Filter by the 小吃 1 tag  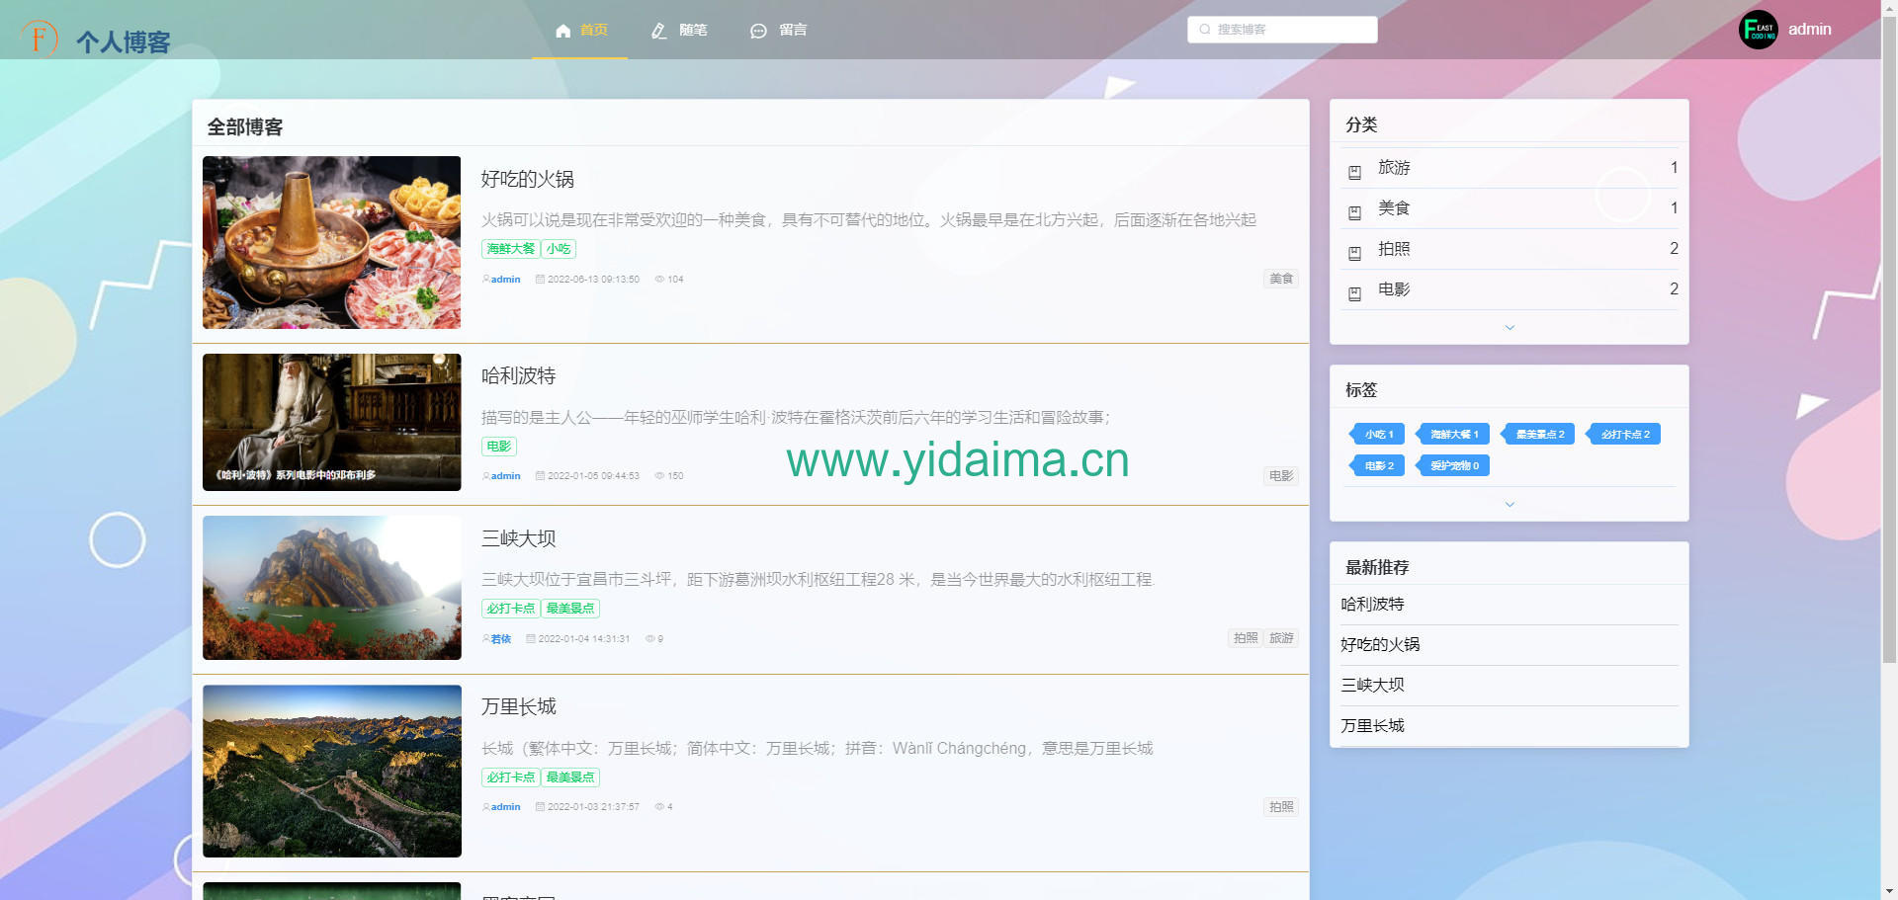pyautogui.click(x=1377, y=435)
